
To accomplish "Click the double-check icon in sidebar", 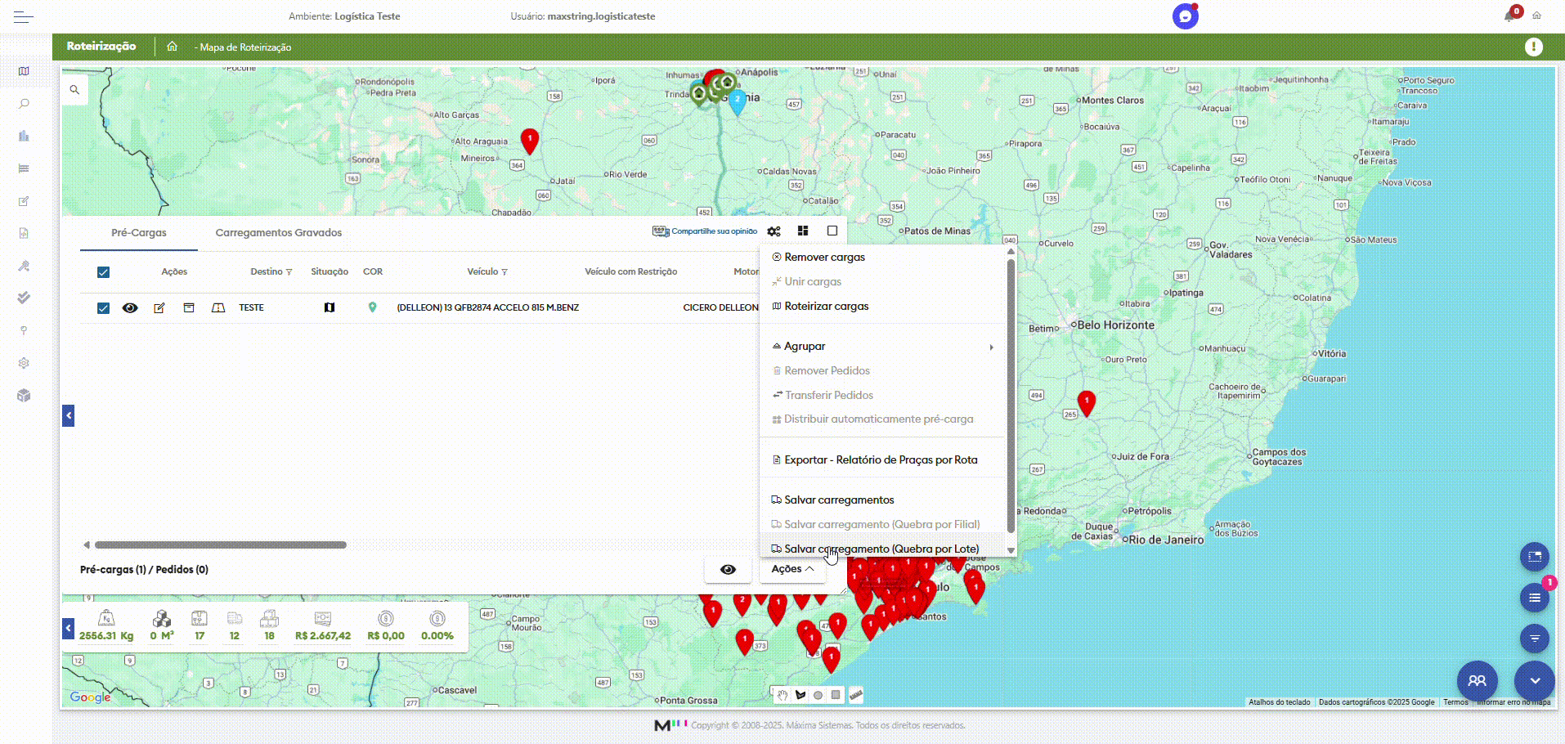I will coord(24,298).
